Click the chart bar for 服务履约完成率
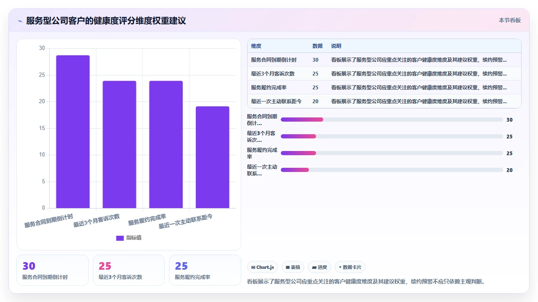The image size is (538, 302). coord(166,144)
